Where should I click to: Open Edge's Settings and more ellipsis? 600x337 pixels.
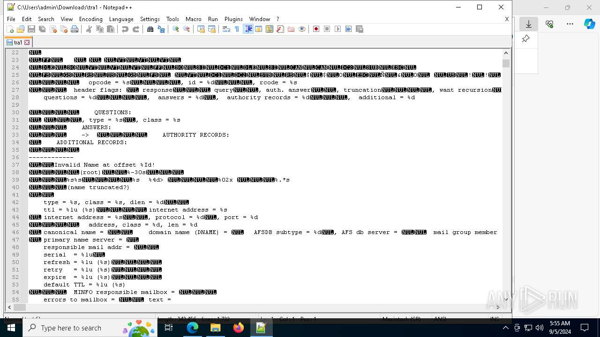(x=570, y=24)
